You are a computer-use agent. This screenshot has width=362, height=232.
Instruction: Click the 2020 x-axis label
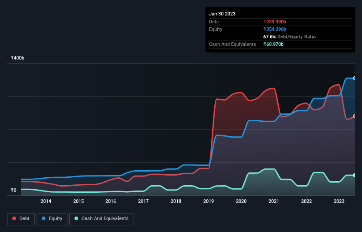coord(241,201)
